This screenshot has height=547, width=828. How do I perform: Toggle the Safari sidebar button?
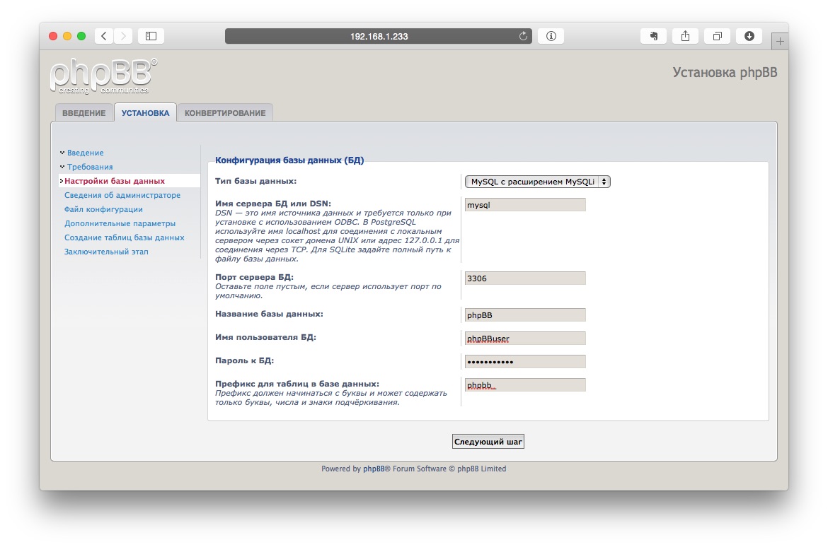click(151, 36)
